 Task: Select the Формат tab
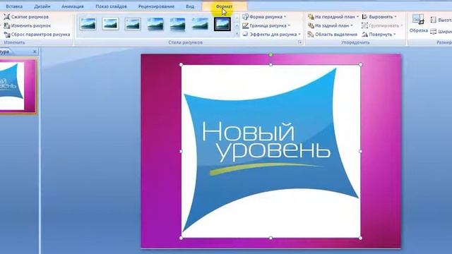[x=225, y=6]
